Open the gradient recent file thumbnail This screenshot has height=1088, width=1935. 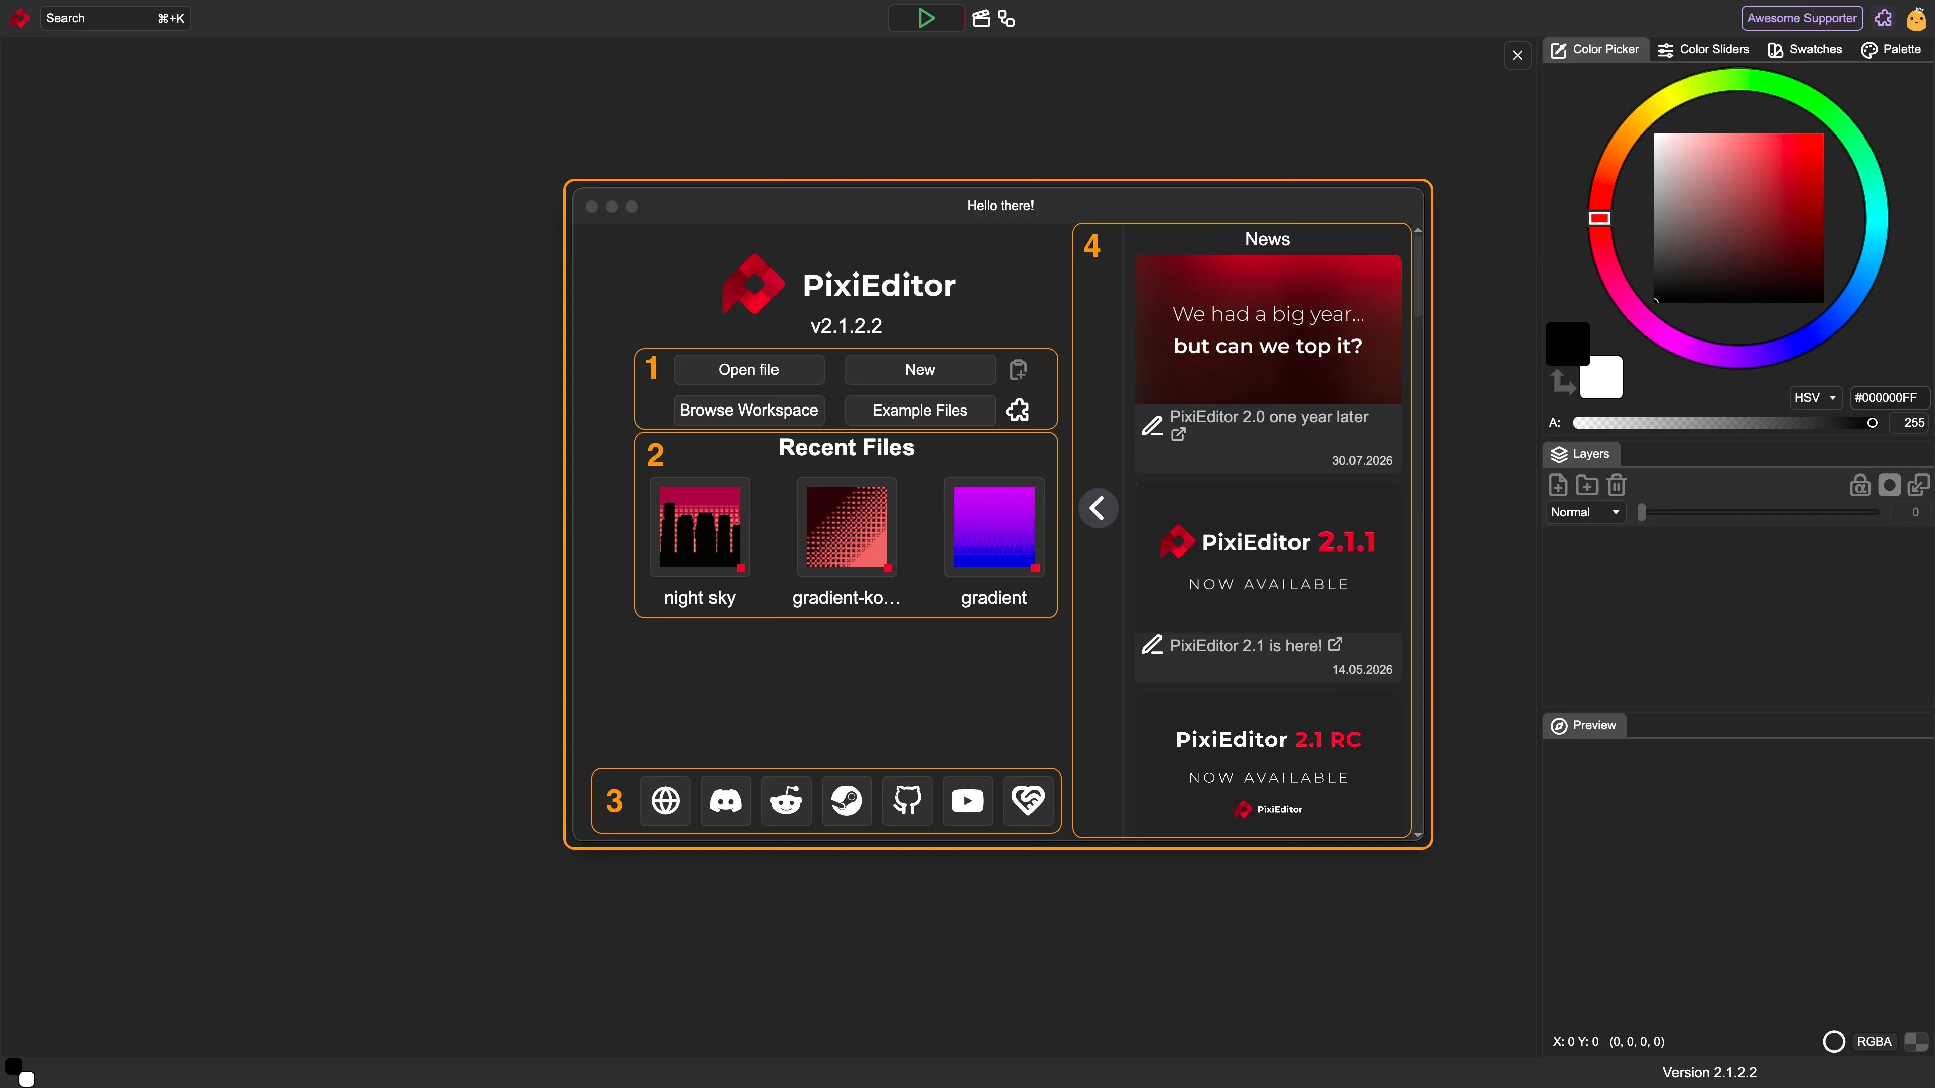click(x=994, y=527)
